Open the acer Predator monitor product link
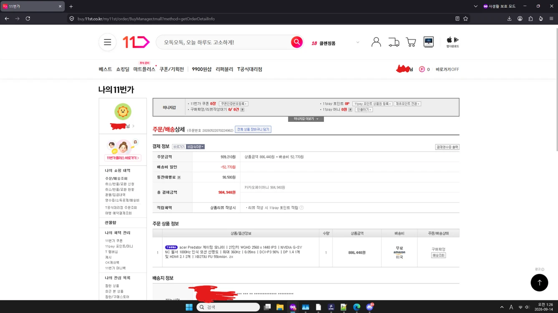The image size is (558, 313). click(233, 252)
